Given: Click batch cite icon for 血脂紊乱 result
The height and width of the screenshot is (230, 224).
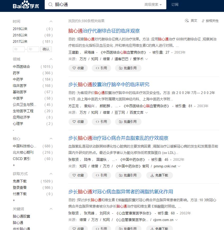Looking at the screenshot, I should tap(121, 175).
